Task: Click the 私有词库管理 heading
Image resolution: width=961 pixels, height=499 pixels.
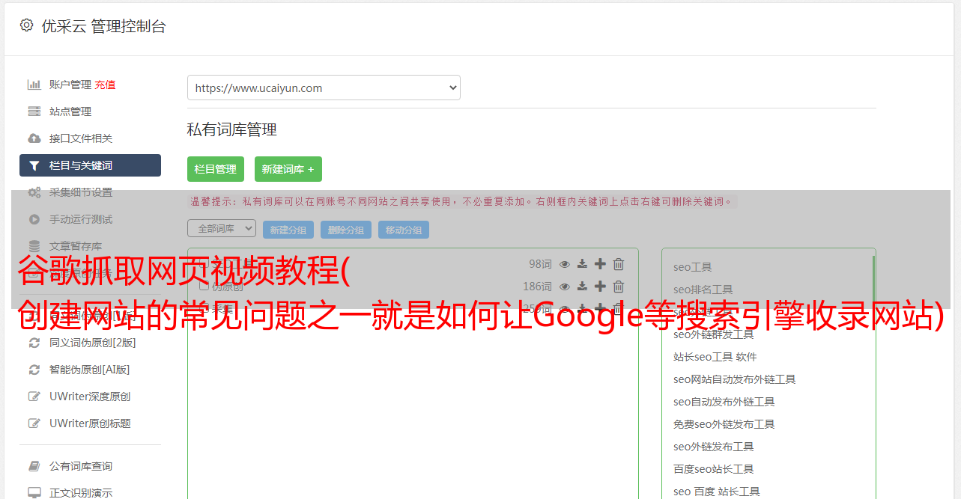Action: 232,129
